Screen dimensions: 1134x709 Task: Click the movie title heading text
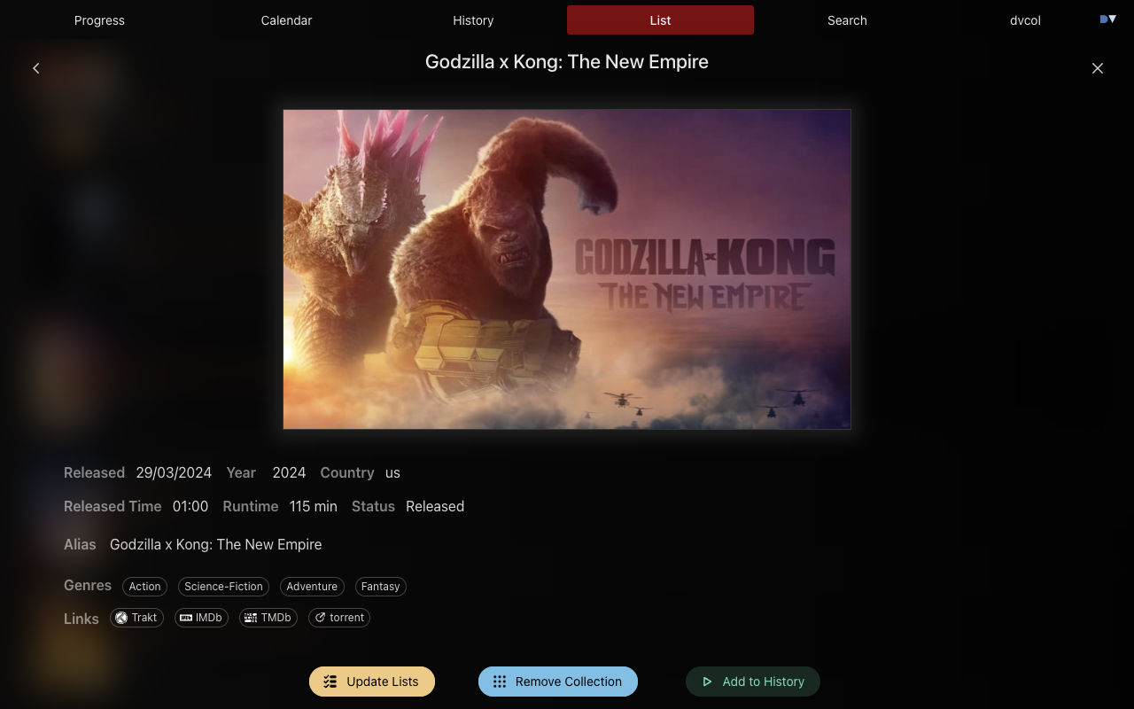(x=567, y=62)
